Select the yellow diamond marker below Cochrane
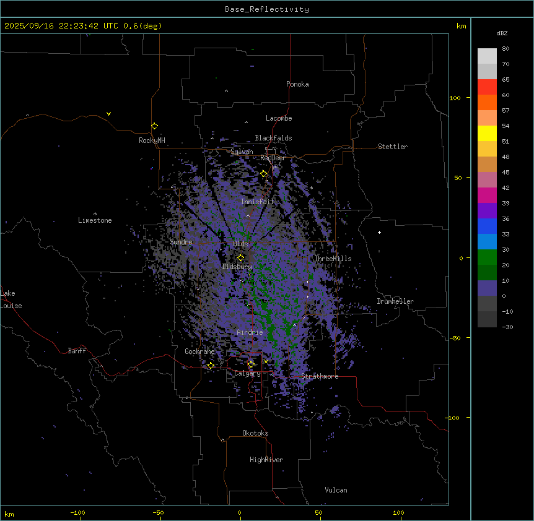This screenshot has width=534, height=521. pos(211,366)
